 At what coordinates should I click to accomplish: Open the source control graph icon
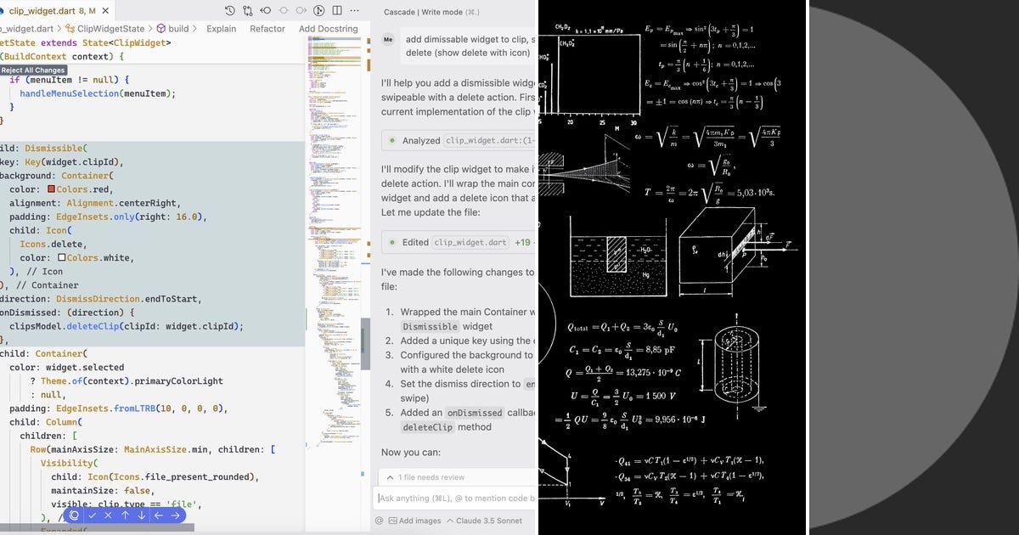(248, 10)
